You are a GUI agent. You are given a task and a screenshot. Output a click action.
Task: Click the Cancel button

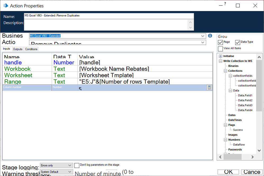252,172
